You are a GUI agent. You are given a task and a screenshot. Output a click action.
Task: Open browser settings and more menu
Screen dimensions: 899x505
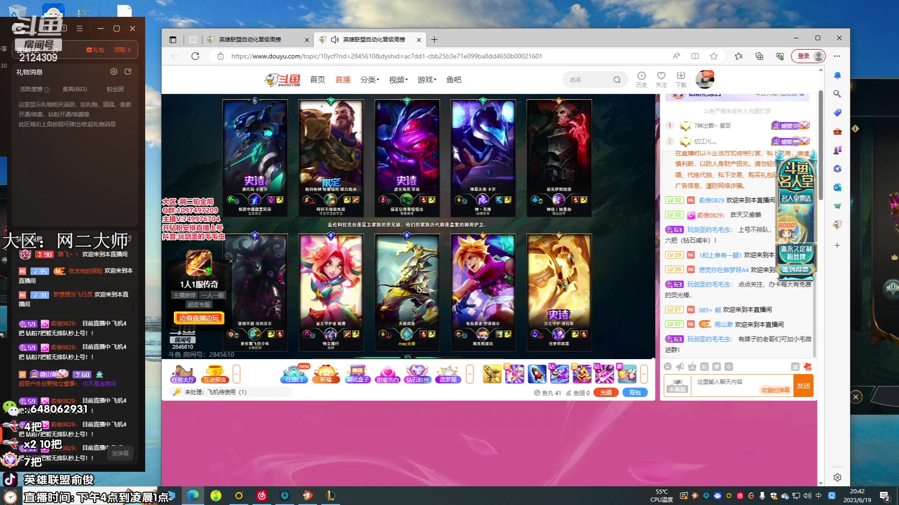click(x=837, y=56)
